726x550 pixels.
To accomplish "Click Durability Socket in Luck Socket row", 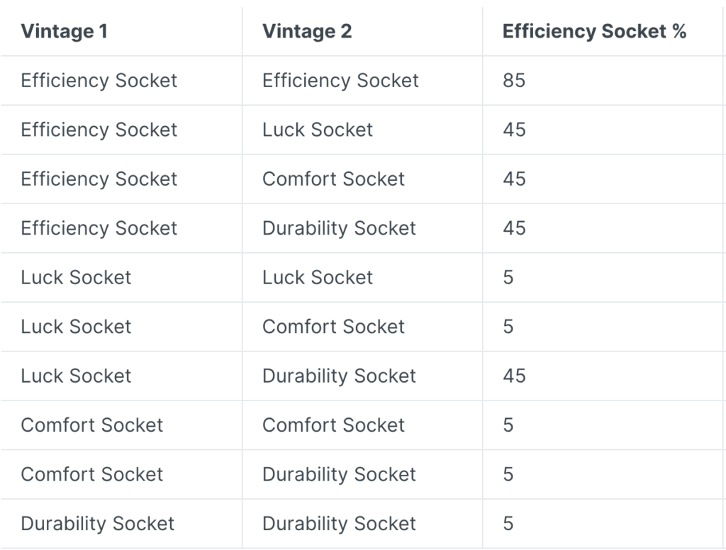I will [x=339, y=376].
